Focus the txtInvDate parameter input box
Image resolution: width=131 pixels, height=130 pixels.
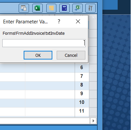[x=44, y=43]
